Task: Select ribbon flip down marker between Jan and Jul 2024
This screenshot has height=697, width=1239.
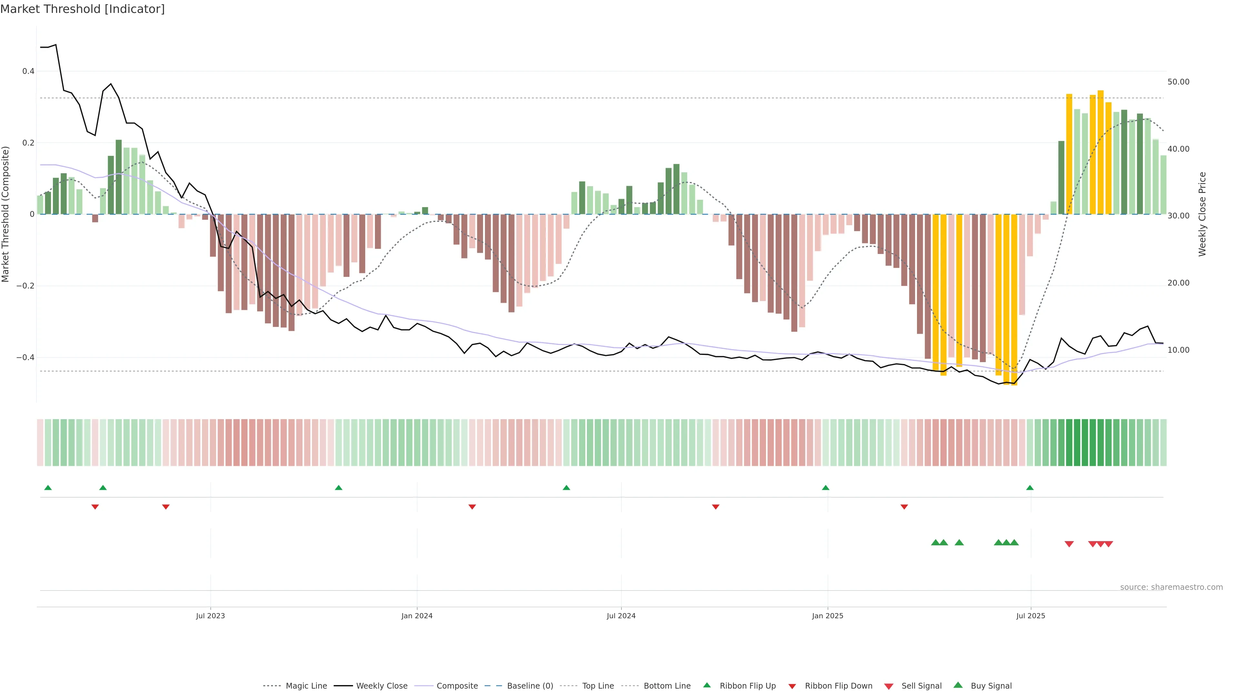Action: (x=472, y=507)
